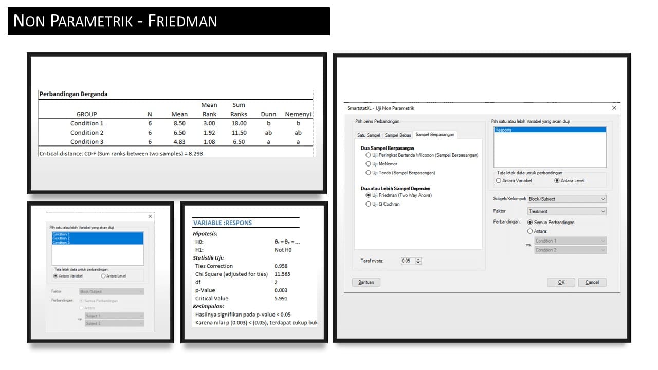Choose Uji Peringkat Bertanda Wilcoxon option
Viewport: 658px width, 370px height.
coord(368,155)
